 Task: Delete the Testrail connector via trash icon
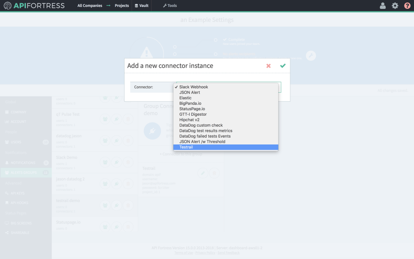[214, 173]
